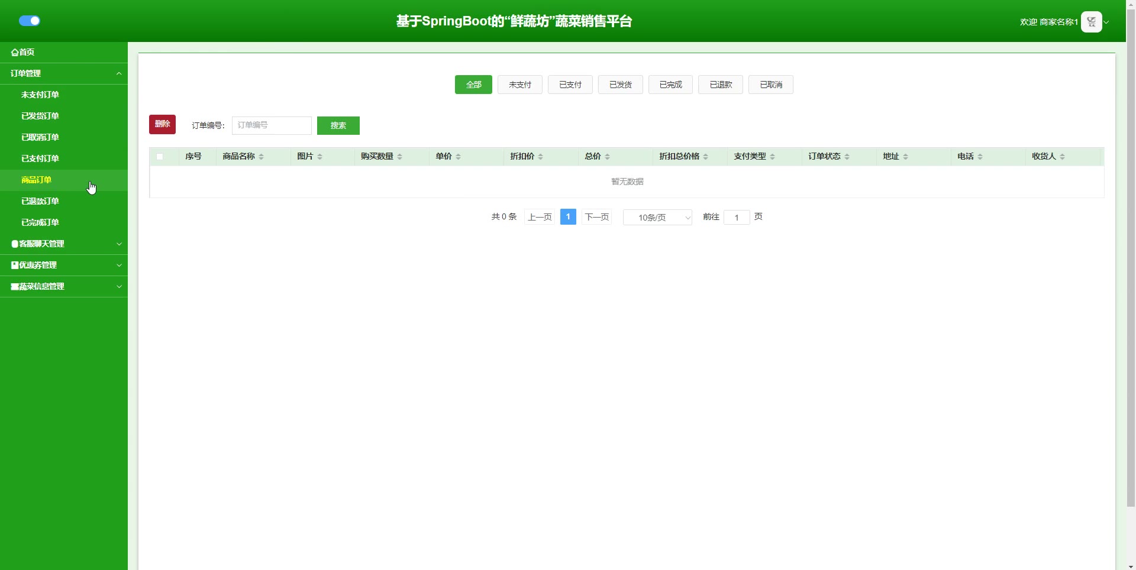
Task: Sort by 订单状态 column arrows
Action: coord(847,157)
